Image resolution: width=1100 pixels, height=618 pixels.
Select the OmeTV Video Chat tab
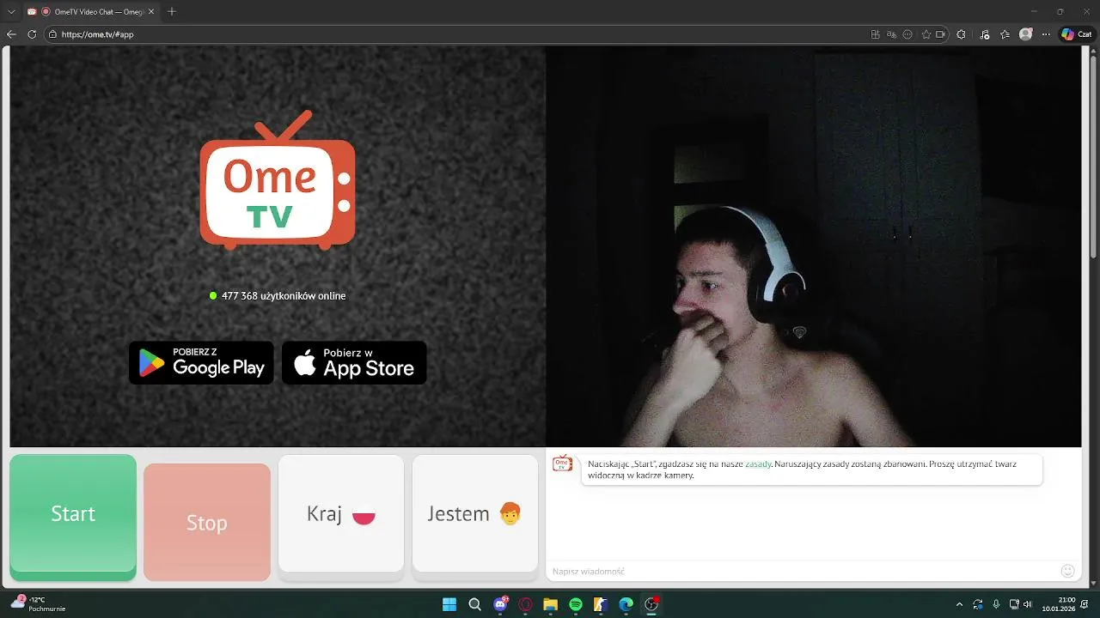coord(93,12)
